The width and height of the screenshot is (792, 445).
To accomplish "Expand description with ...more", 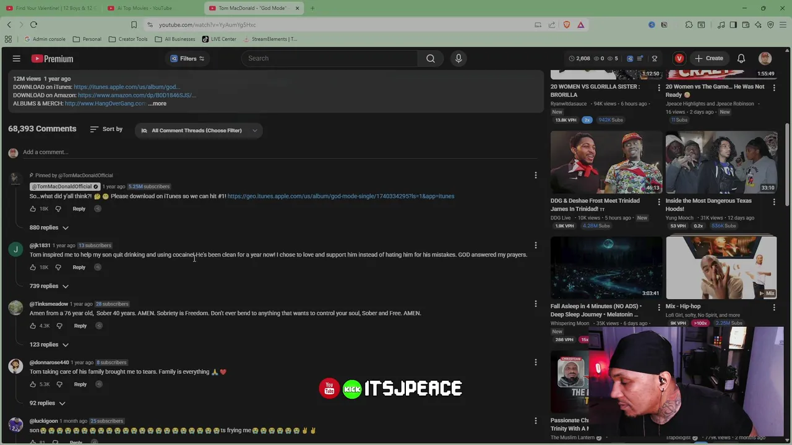I will (157, 104).
